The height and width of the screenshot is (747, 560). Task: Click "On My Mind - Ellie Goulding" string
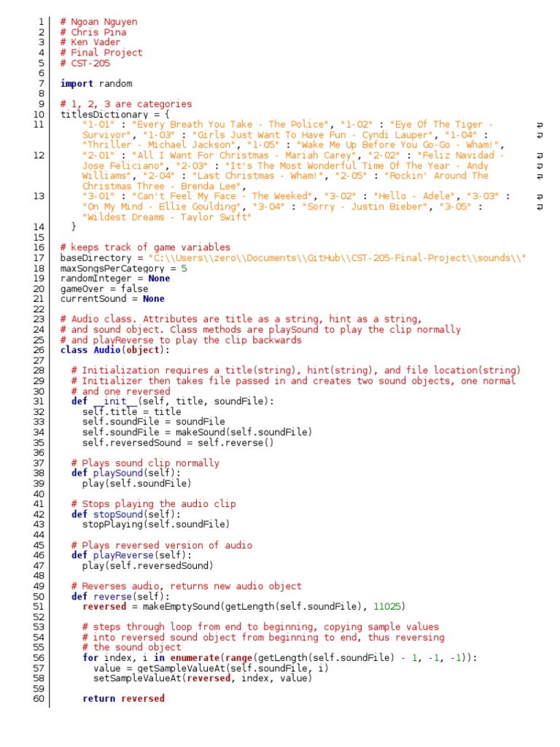coord(162,206)
